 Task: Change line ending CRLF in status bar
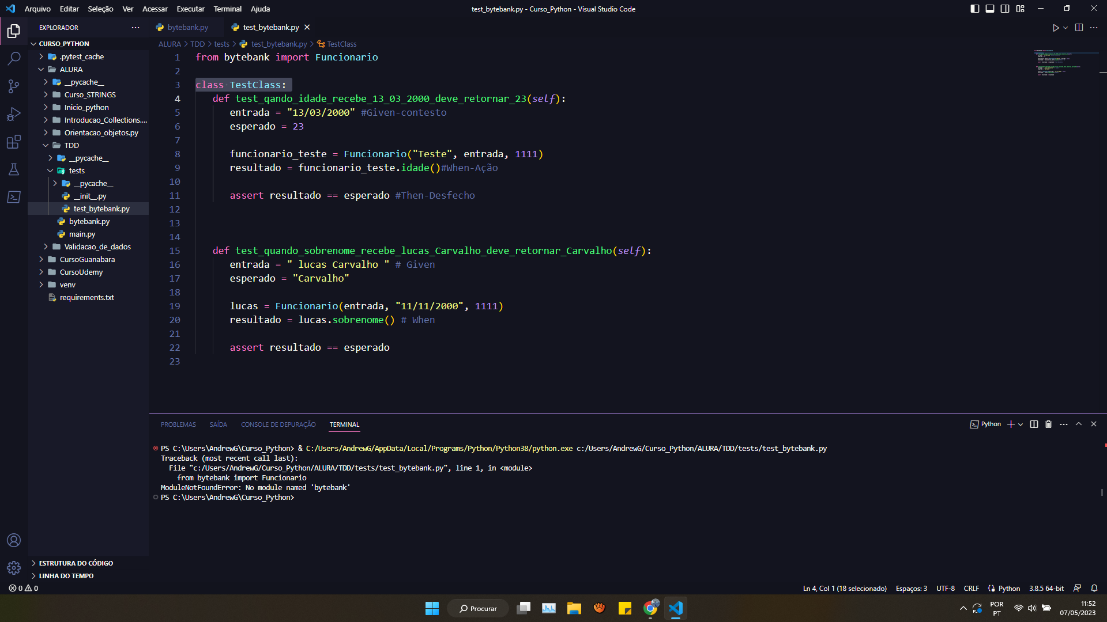point(971,589)
